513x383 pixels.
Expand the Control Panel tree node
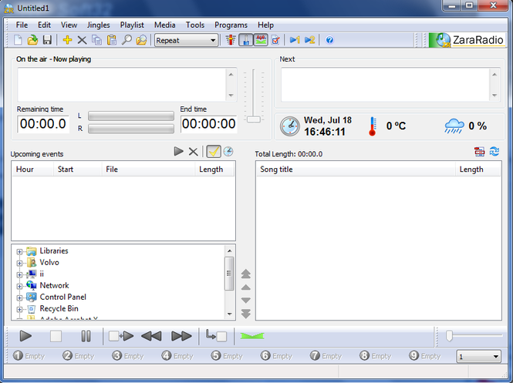pos(19,297)
